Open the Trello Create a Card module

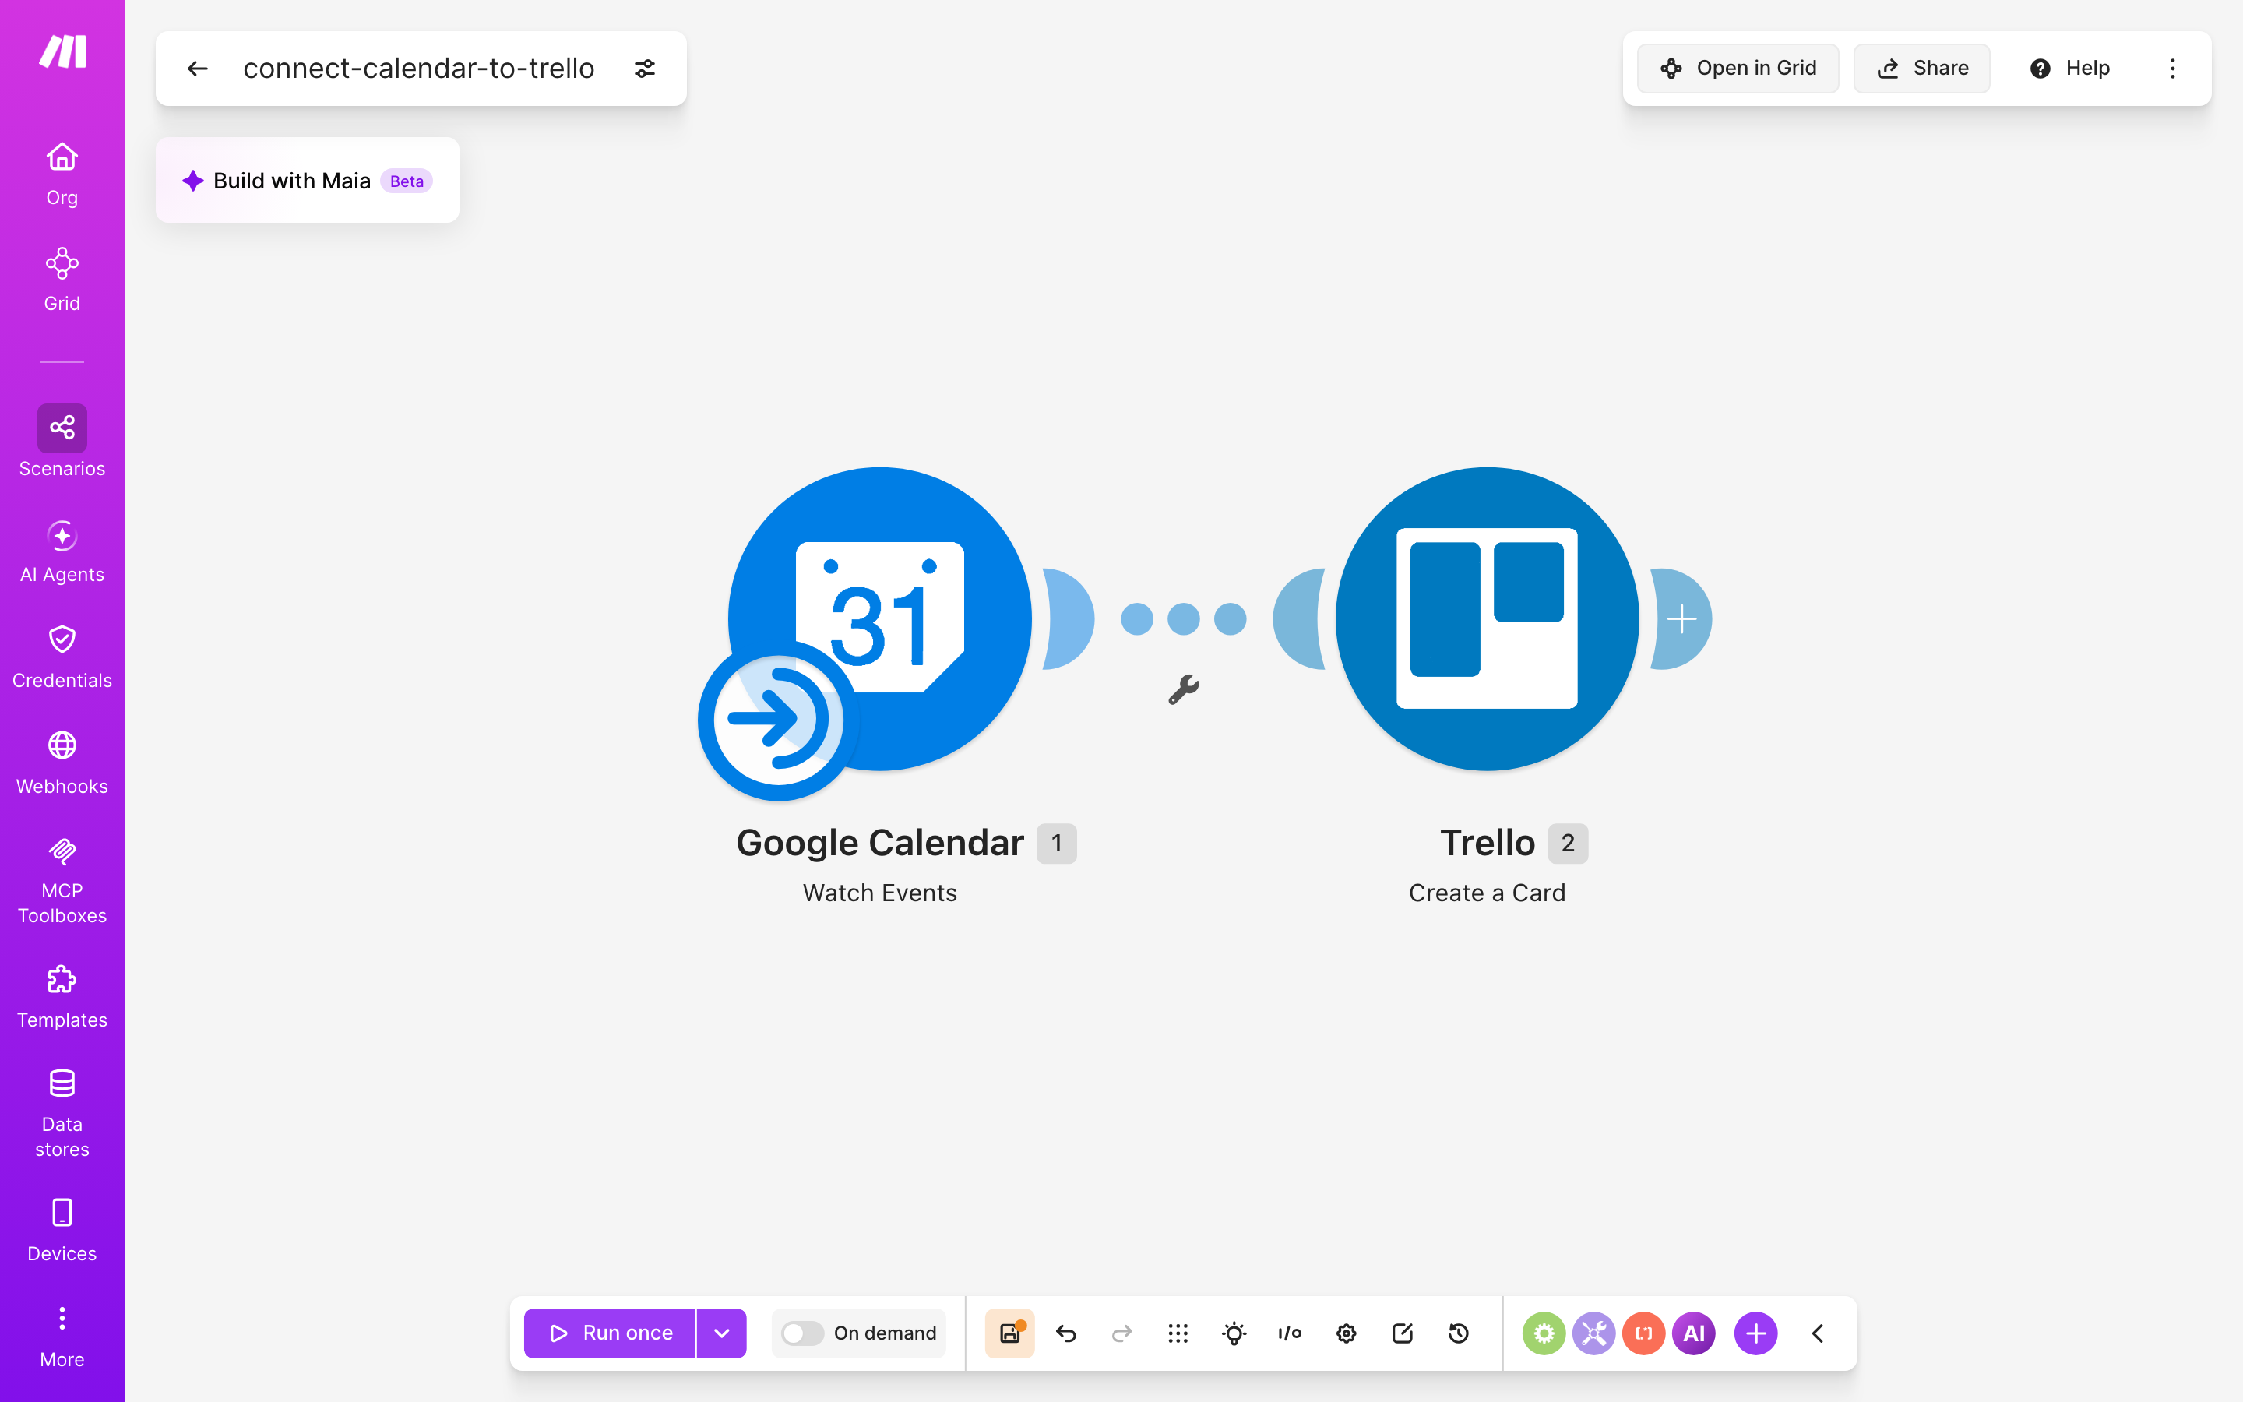[x=1488, y=619]
